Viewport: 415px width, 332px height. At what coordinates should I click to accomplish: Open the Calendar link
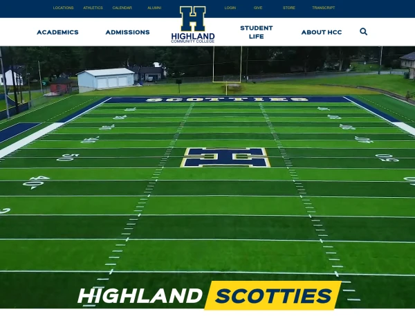tap(122, 8)
